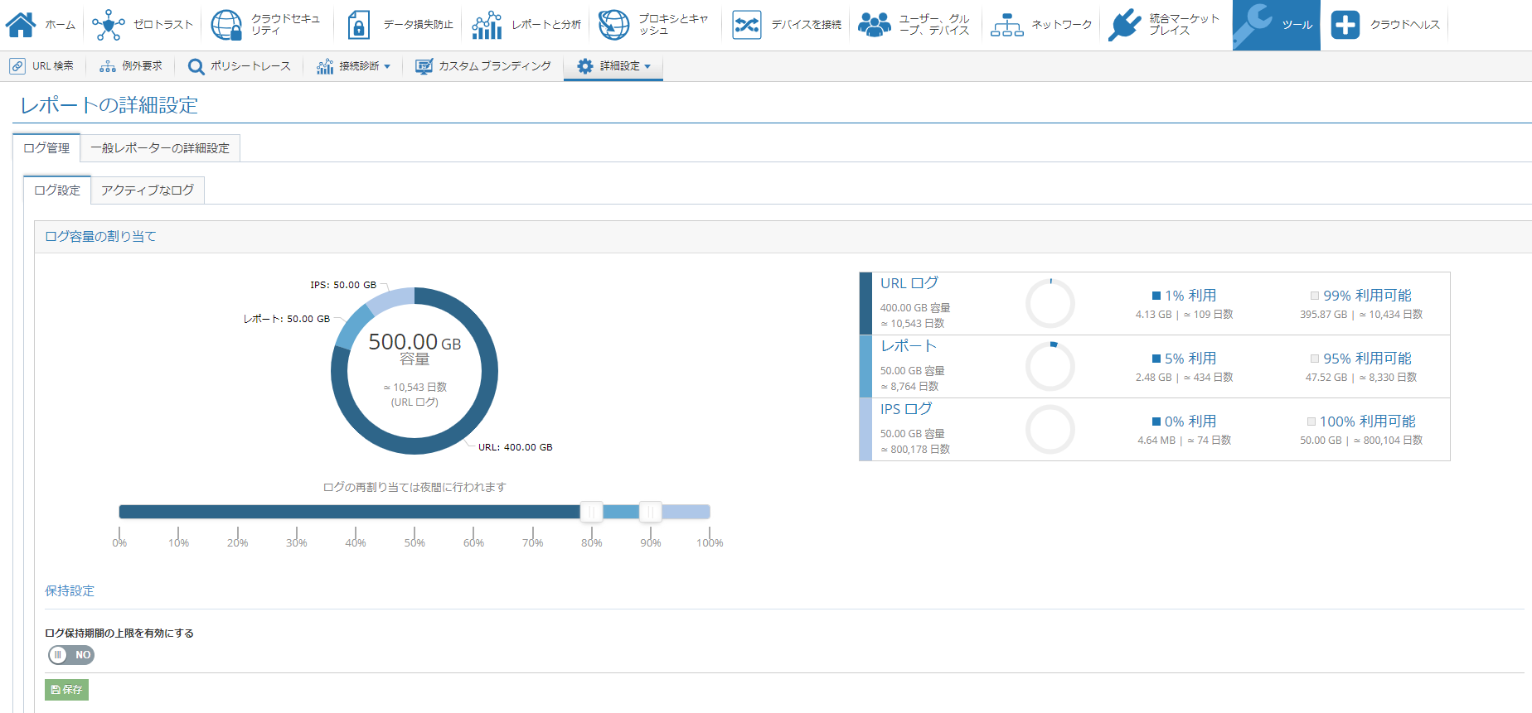Expand the 詳細設定 dropdown arrow
Viewport: 1532px width, 713px height.
(647, 67)
